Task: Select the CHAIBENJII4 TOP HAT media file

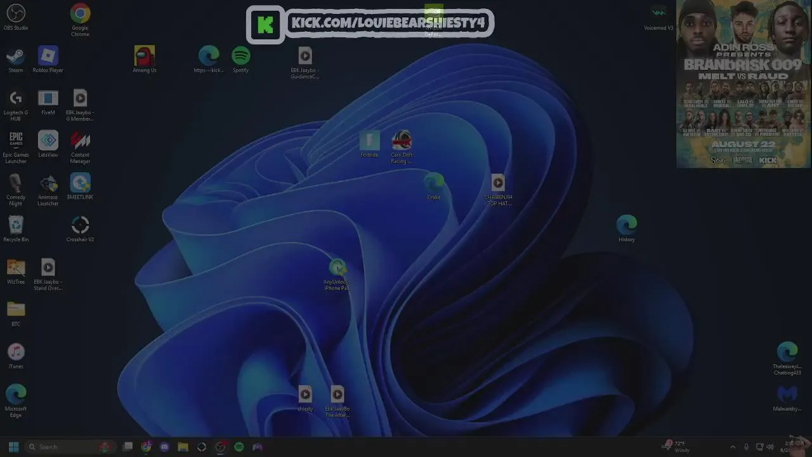Action: (x=498, y=190)
